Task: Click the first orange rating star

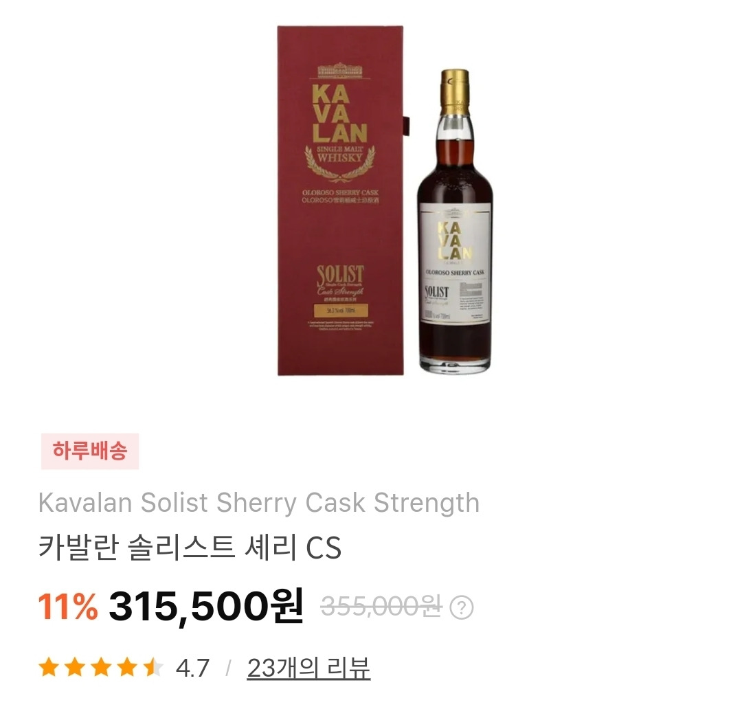Action: point(49,668)
